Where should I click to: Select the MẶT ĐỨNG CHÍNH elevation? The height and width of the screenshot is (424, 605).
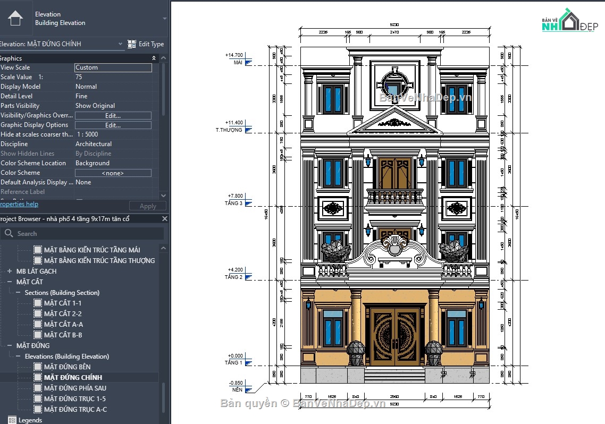tap(73, 377)
